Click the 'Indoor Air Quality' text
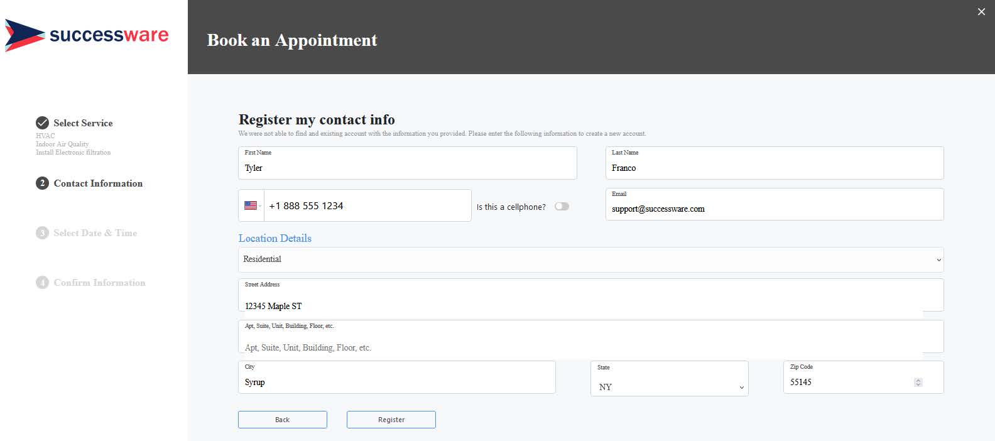Screen dimensions: 995x441 62,144
